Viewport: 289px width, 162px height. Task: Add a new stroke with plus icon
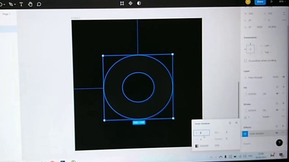click(x=284, y=103)
